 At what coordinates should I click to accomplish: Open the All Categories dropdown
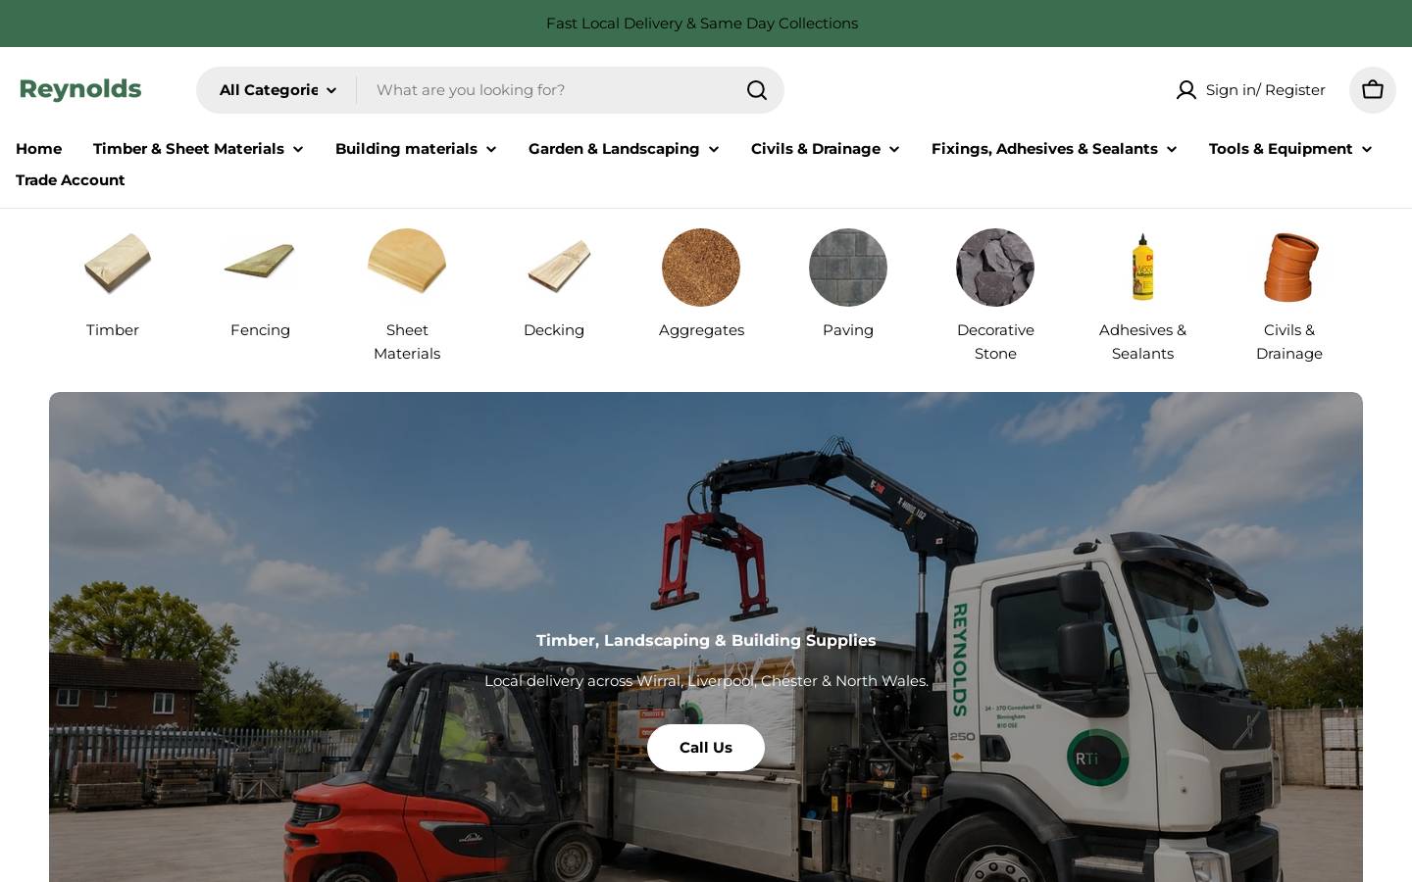[278, 90]
